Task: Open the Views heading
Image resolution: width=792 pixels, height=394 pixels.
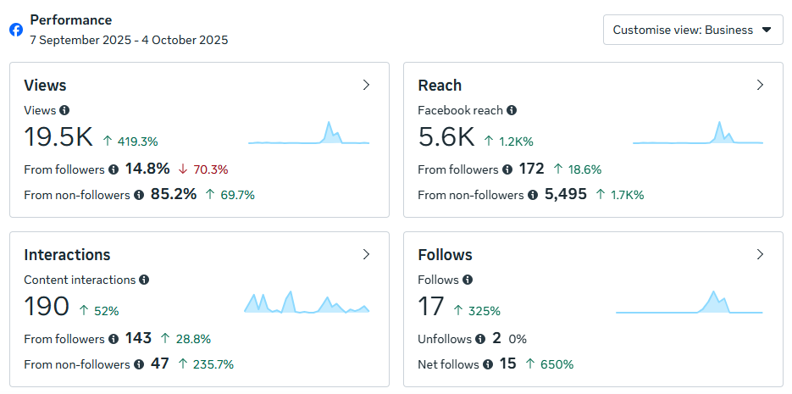Action: (45, 85)
